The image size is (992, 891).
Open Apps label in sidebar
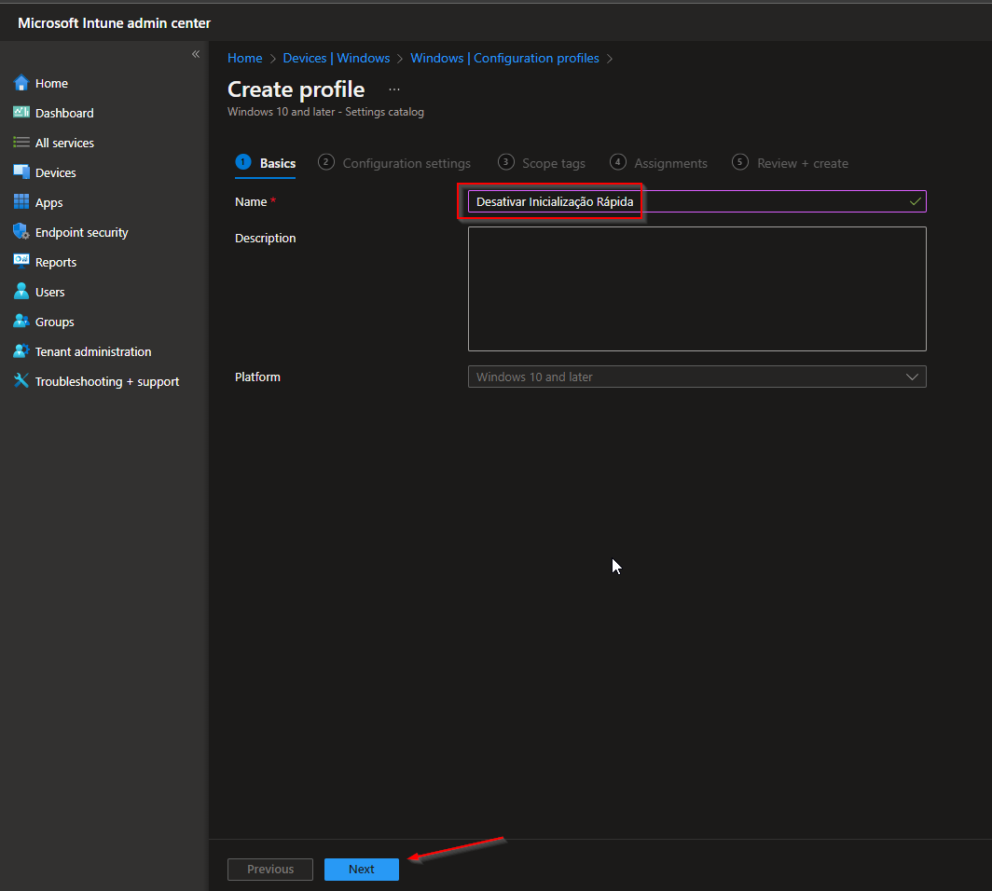[48, 203]
